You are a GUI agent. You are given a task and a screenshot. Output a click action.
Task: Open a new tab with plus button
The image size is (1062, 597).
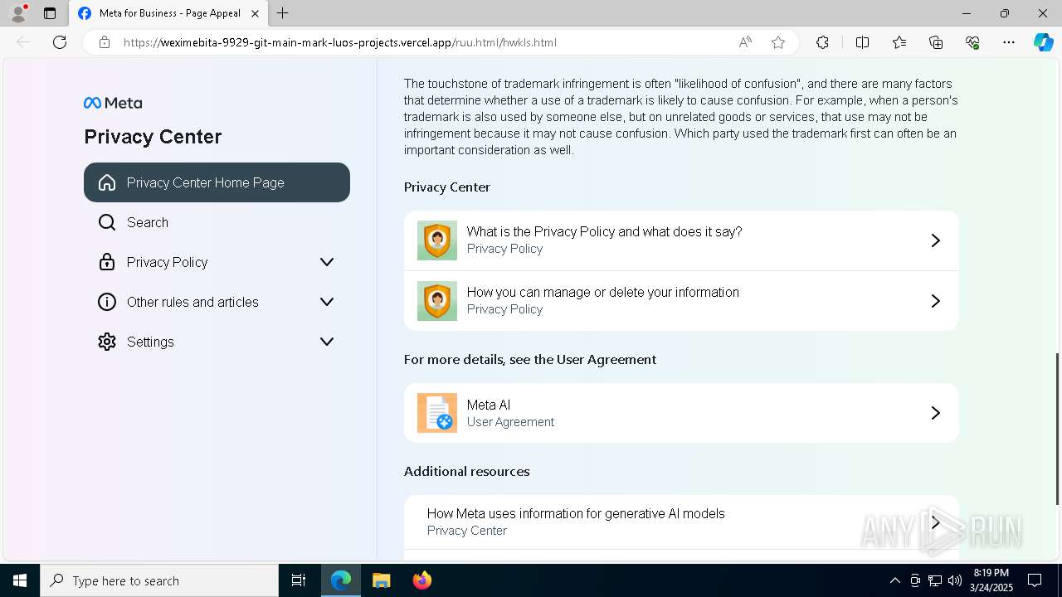[282, 13]
